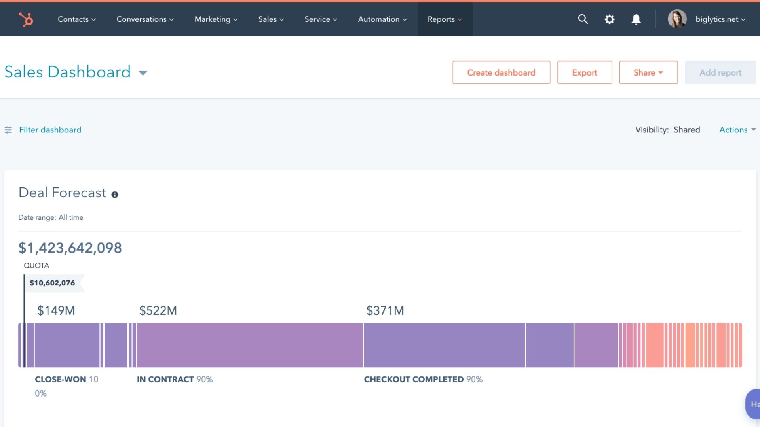760x427 pixels.
Task: Open the Reports menu
Action: coord(445,19)
